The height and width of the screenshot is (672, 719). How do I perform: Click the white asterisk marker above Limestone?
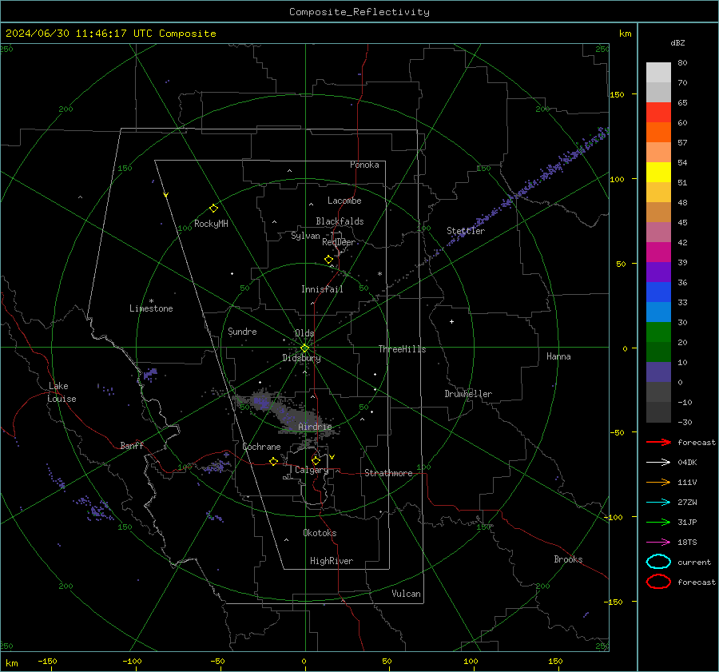151,301
